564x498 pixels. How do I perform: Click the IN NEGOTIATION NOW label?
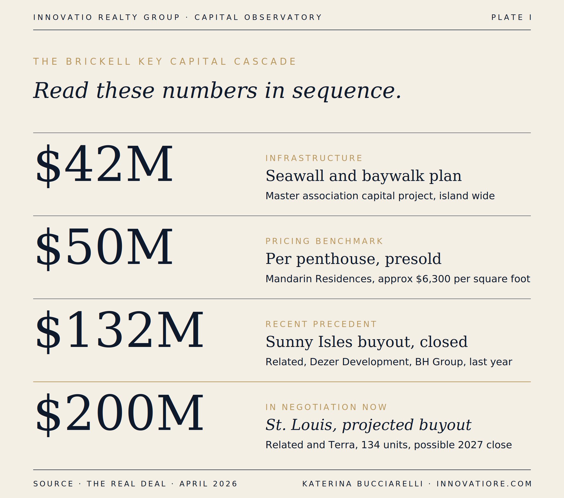coord(326,407)
